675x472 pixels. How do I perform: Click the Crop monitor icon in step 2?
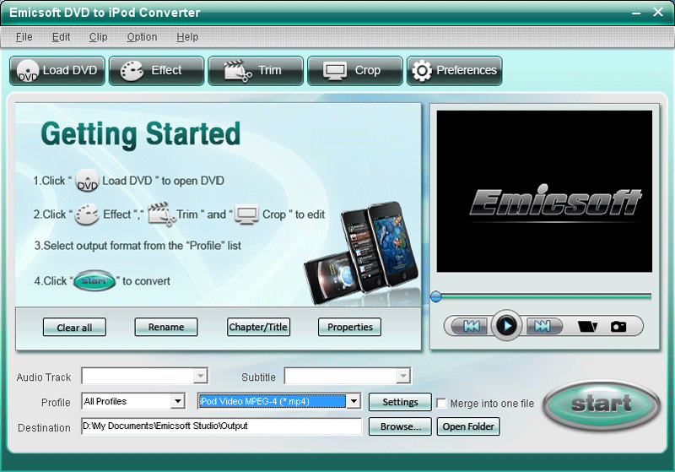[x=246, y=214]
